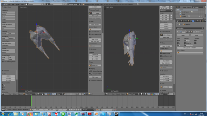Viewport: 207px width, 116px height.
Task: Click the timeline record button
Action: pyautogui.click(x=97, y=110)
